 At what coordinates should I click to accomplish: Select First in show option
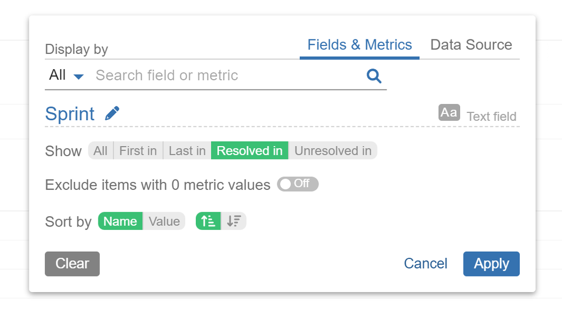[x=138, y=150]
